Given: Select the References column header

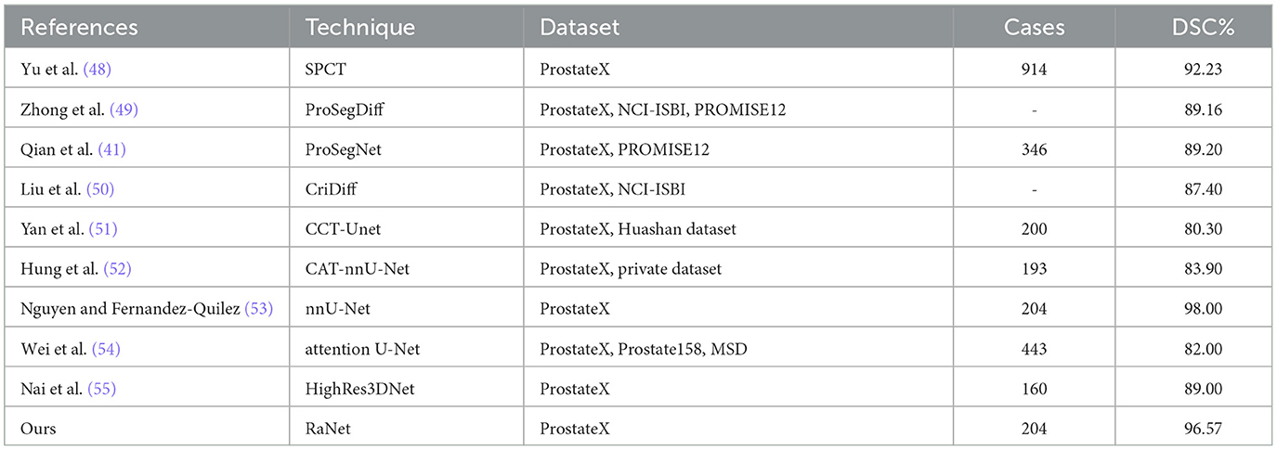Looking at the screenshot, I should 79,28.
